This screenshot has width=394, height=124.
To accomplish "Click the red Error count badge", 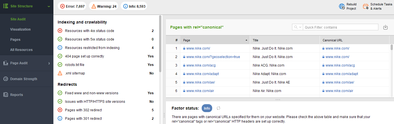I will [72, 6].
